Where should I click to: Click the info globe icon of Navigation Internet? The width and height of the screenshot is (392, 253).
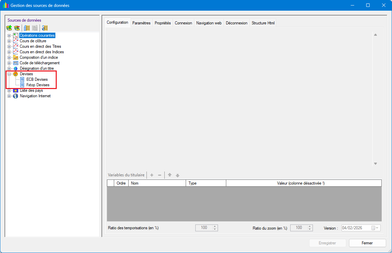click(x=15, y=96)
